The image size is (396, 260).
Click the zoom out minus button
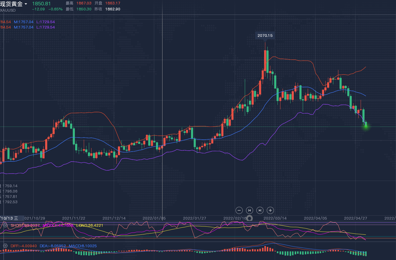tap(239, 210)
